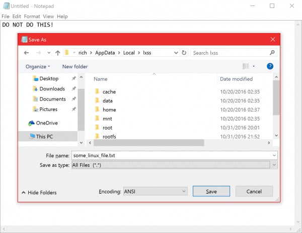Click the Back arrow in Save As dialog

coord(26,53)
